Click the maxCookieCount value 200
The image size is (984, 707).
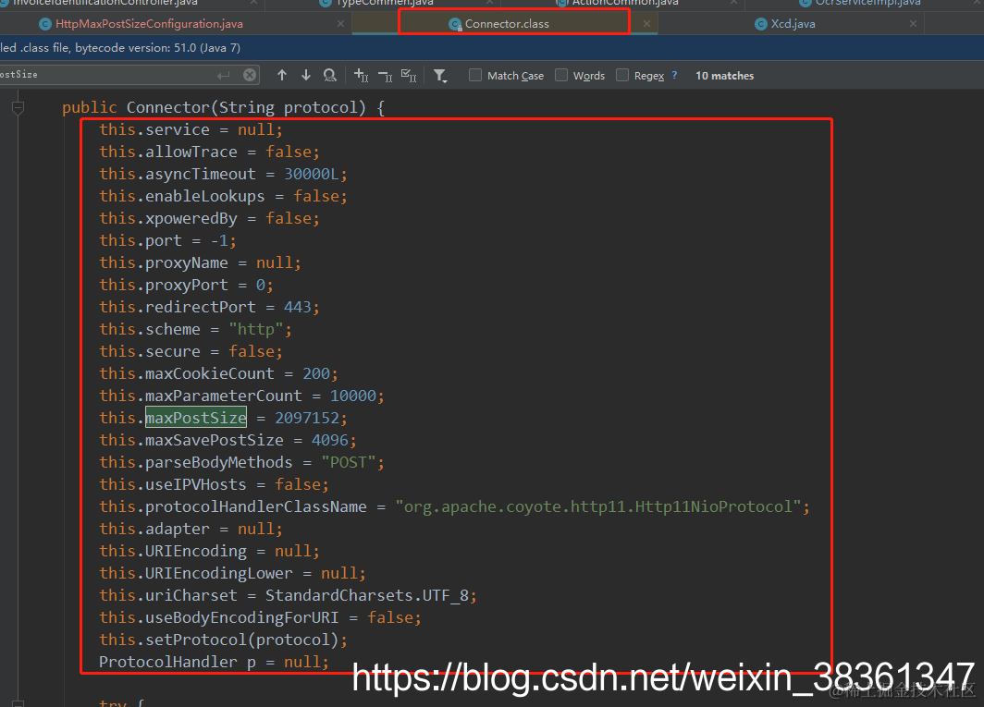click(x=316, y=373)
